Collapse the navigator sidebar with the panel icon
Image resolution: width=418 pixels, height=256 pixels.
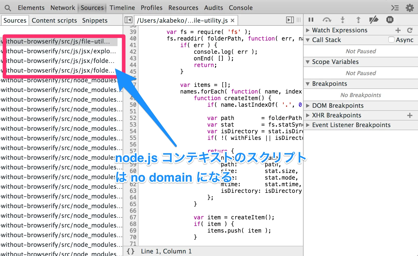coord(128,20)
